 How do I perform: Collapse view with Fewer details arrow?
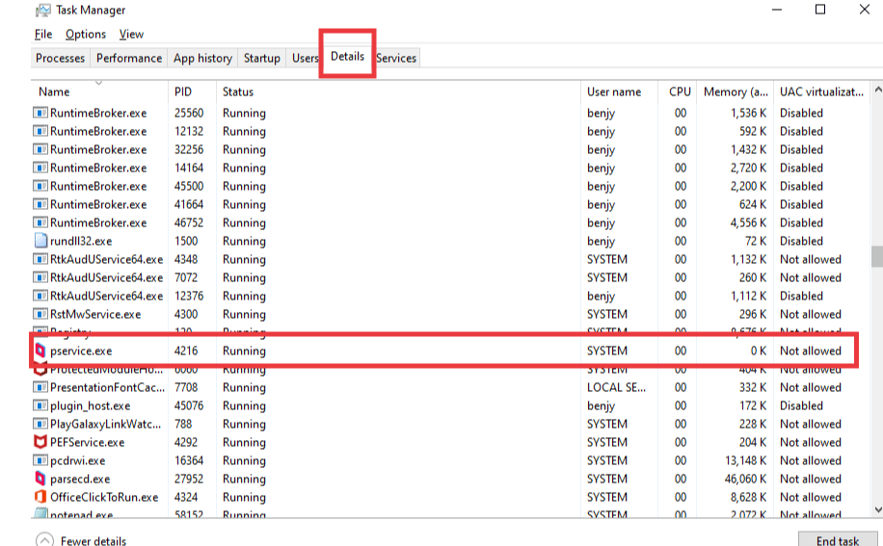[x=44, y=540]
